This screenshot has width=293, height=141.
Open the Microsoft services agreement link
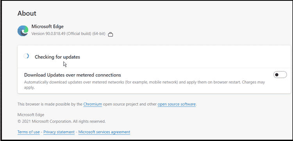[104, 132]
